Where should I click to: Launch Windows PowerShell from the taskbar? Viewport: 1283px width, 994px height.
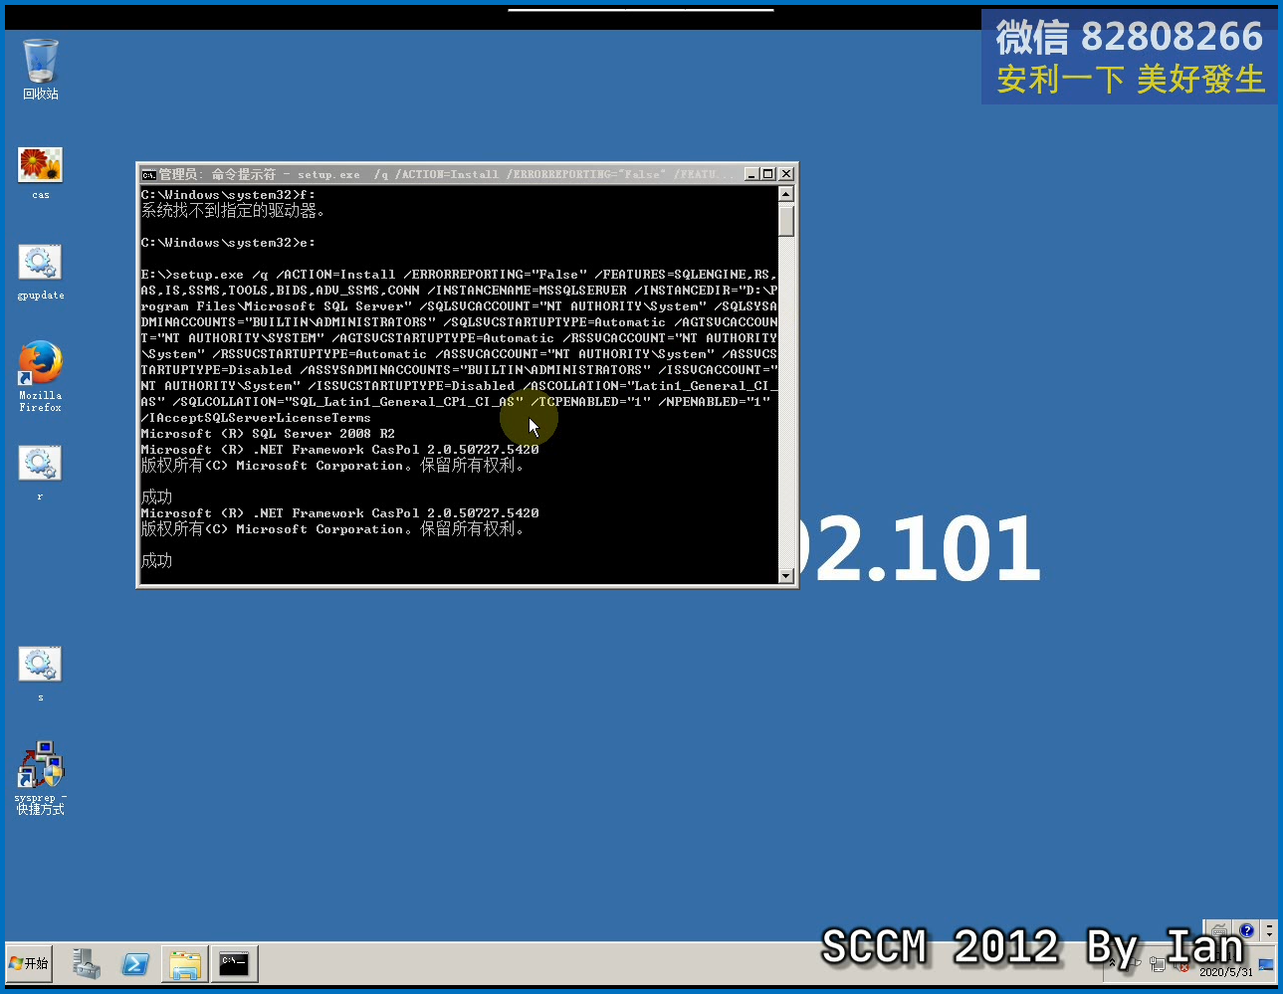tap(135, 963)
